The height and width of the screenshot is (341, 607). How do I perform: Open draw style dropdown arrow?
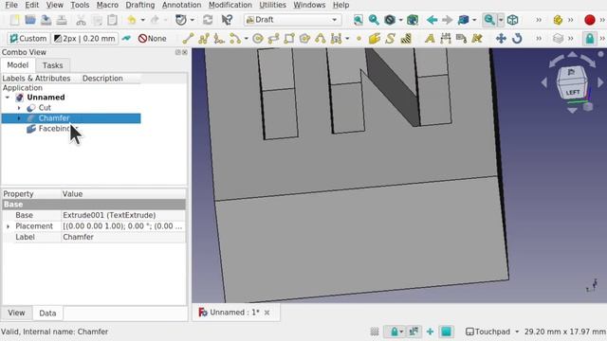click(x=400, y=20)
